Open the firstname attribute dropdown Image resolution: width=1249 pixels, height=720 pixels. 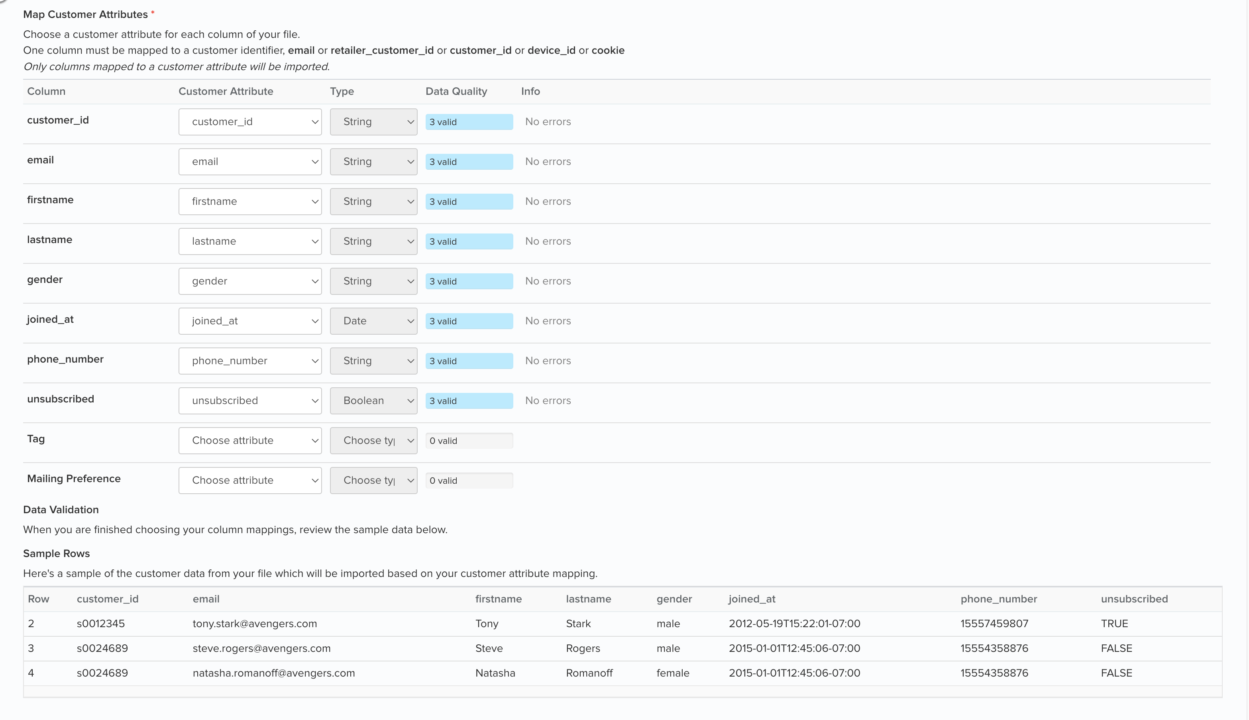coord(250,201)
